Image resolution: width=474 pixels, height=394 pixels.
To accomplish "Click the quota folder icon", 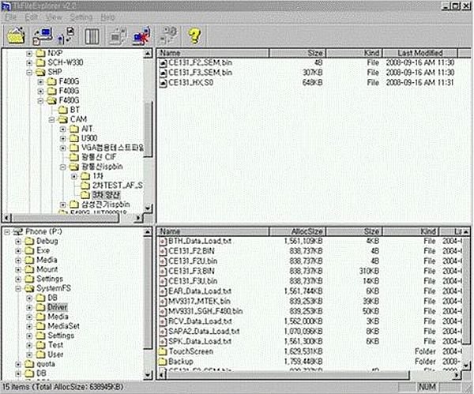I will [29, 364].
